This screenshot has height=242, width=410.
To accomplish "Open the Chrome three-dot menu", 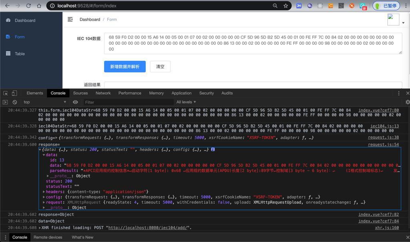I will [x=406, y=6].
